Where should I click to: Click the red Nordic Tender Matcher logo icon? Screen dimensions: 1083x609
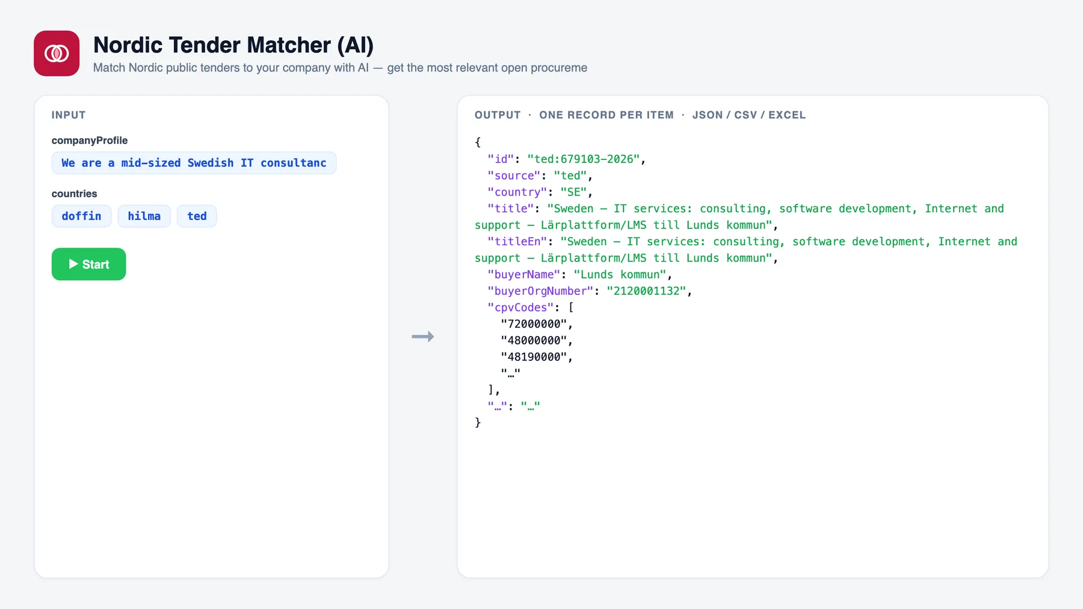pos(57,54)
